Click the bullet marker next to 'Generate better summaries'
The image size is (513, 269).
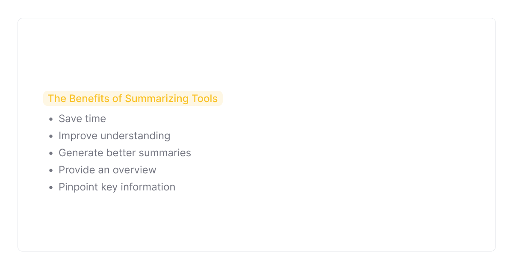click(x=51, y=153)
